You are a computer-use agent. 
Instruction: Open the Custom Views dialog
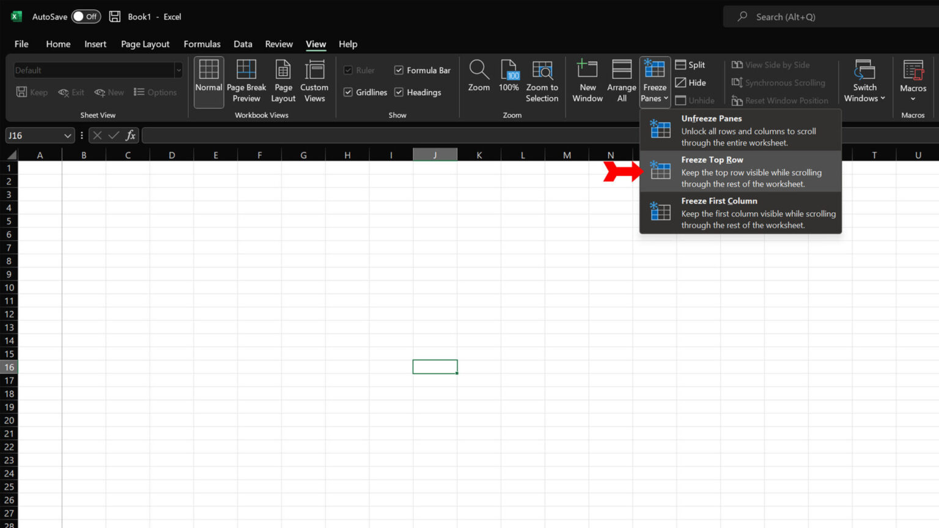pos(314,80)
